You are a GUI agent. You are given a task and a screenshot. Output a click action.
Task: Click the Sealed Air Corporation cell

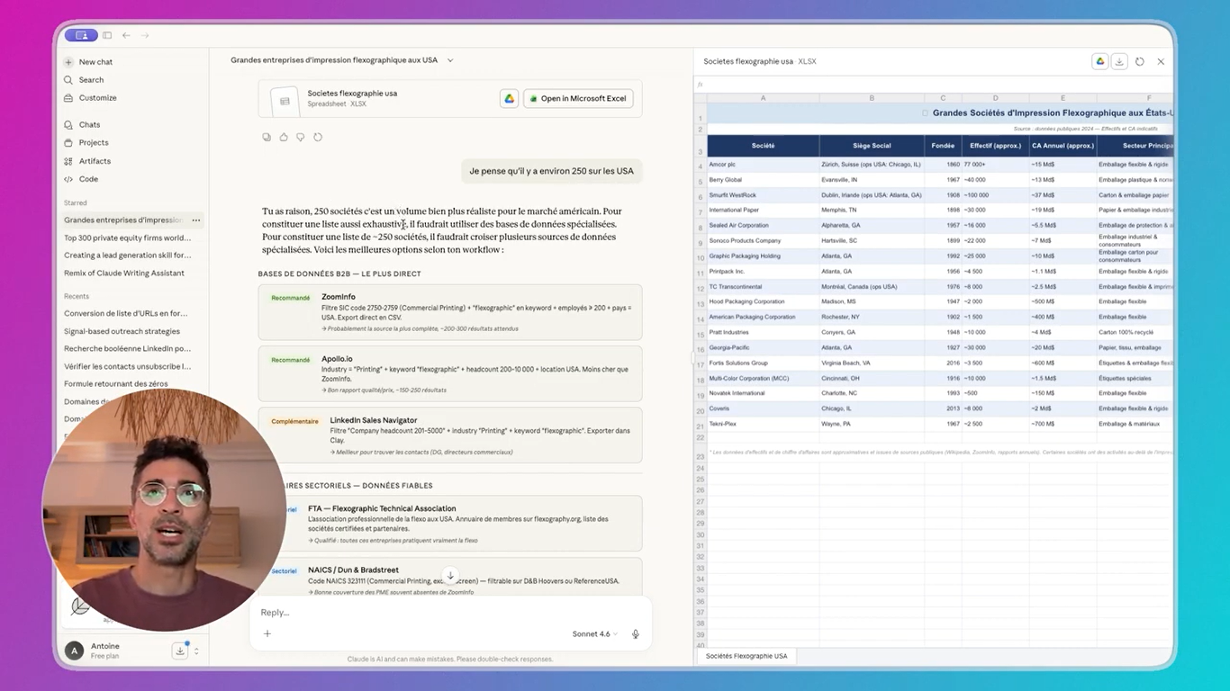point(764,226)
